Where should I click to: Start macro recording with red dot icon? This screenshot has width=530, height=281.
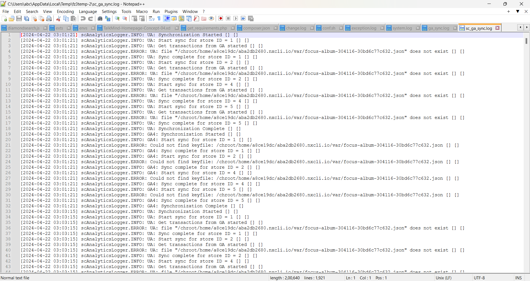coord(221,18)
